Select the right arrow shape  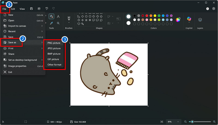click(94, 16)
